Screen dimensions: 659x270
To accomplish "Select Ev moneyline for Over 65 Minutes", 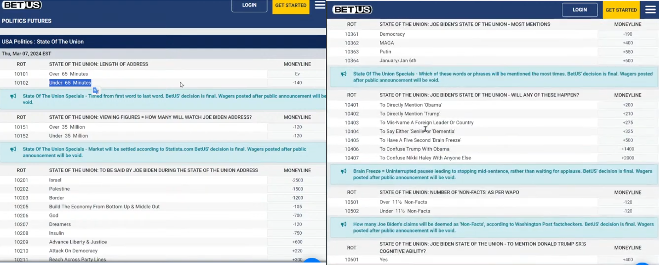I will point(297,74).
